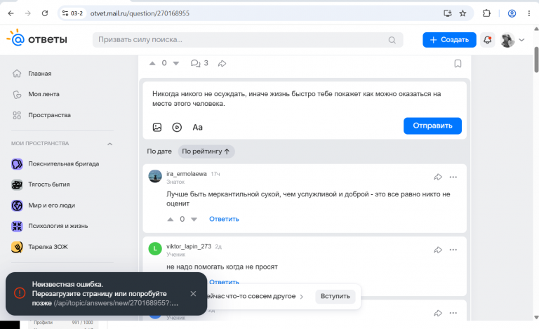Open the question's comments count icon
539x329 pixels.
[x=196, y=63]
